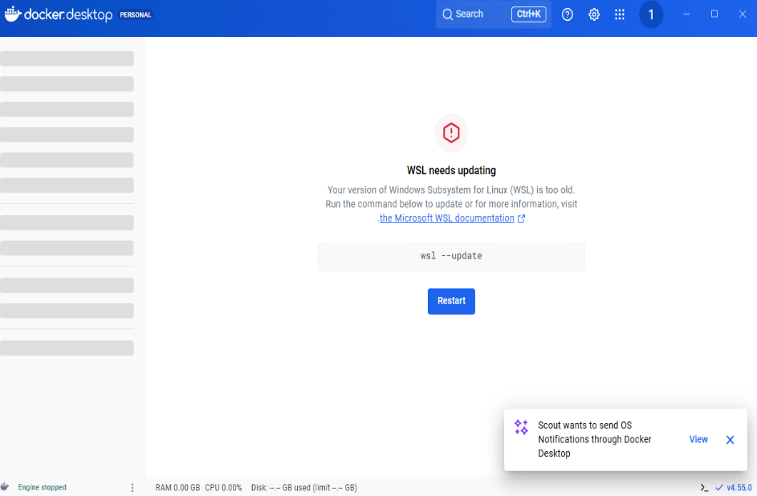Click the wsl --update command box

pyautogui.click(x=451, y=256)
